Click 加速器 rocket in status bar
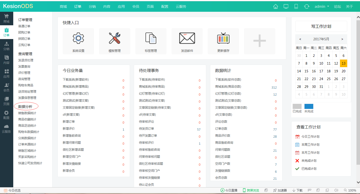The height and width of the screenshot is (194, 360). tap(280, 190)
